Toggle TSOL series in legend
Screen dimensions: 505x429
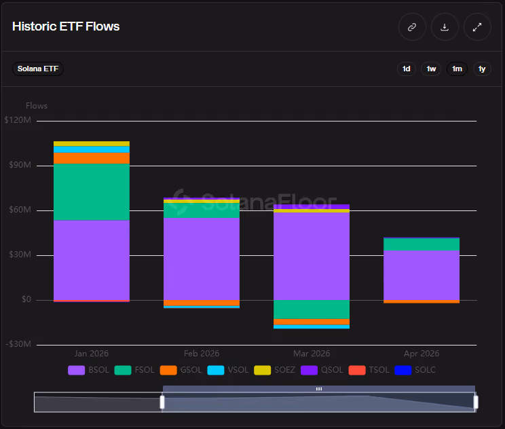369,370
